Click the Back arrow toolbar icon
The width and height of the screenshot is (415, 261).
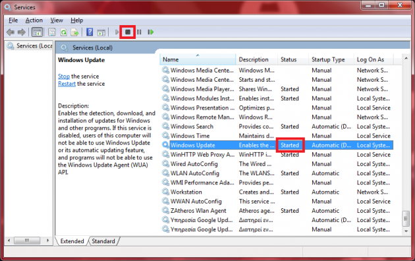pos(11,32)
